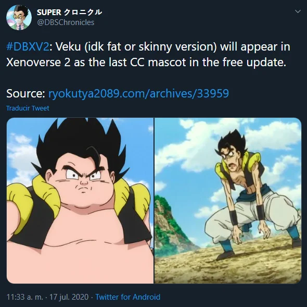Open the fat Veku image on the left
The height and width of the screenshot is (307, 307).
coord(80,201)
